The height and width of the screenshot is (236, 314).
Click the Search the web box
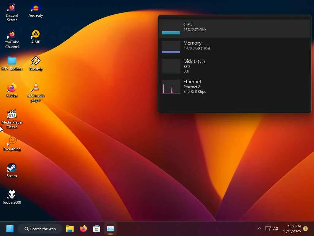[x=40, y=229]
